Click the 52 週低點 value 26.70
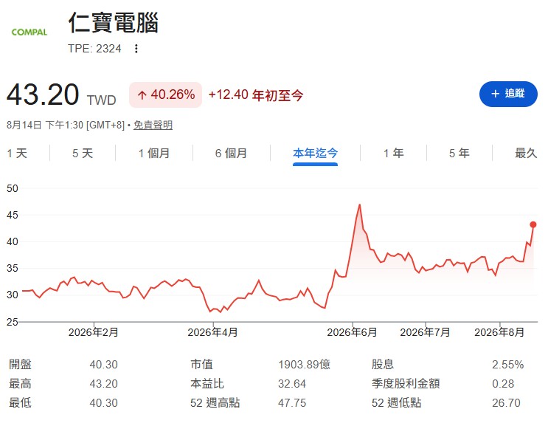The image size is (548, 426). [507, 403]
